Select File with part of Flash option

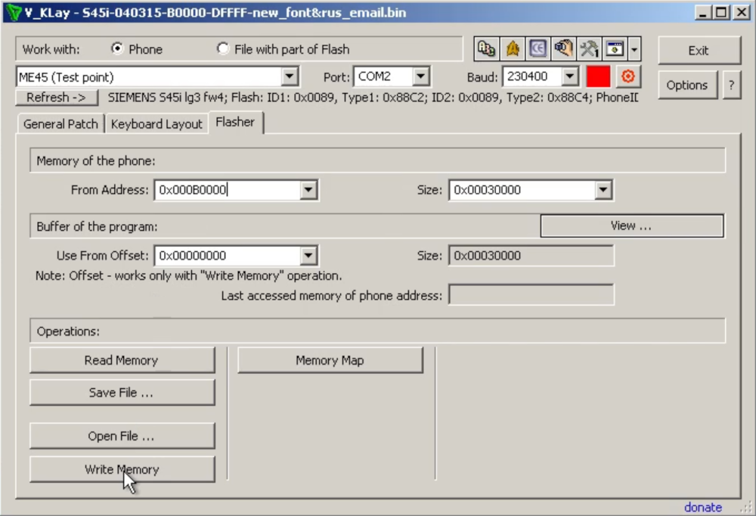tap(223, 49)
